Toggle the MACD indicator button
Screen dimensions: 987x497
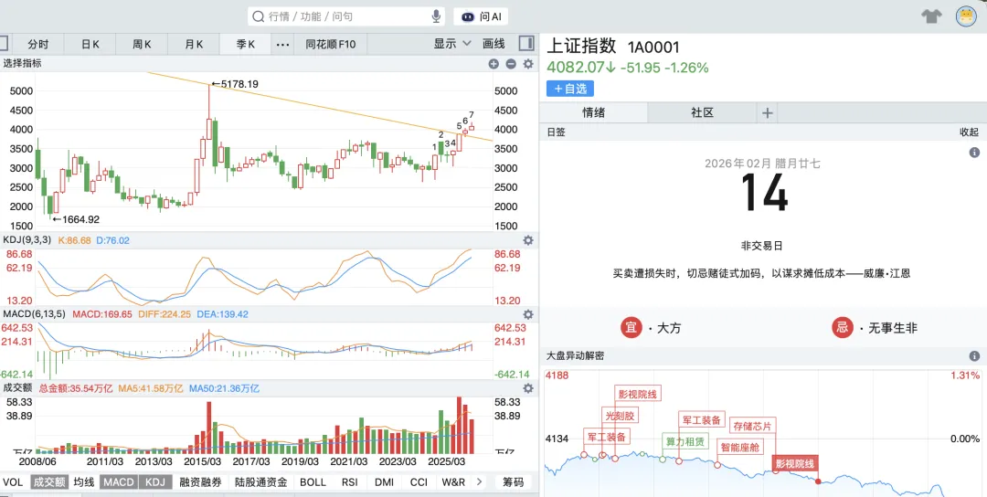(118, 481)
